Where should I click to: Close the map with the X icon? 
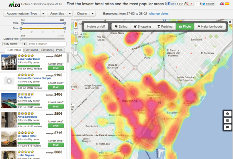230,22
